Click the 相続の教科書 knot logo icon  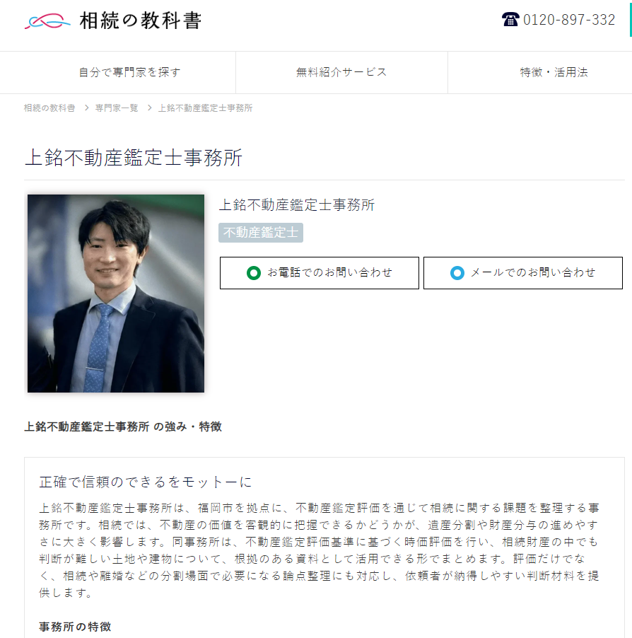[47, 21]
